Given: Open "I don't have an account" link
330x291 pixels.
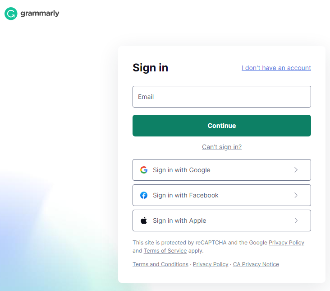Looking at the screenshot, I should coord(276,68).
